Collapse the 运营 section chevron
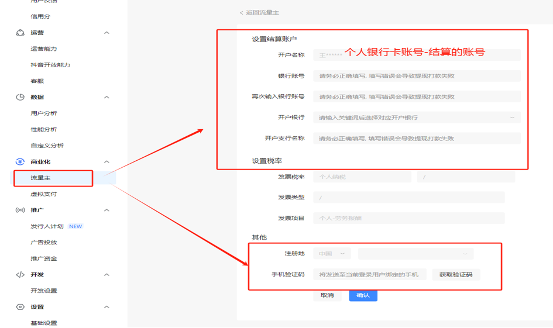Screen dimensions: 553x328 tap(107, 33)
